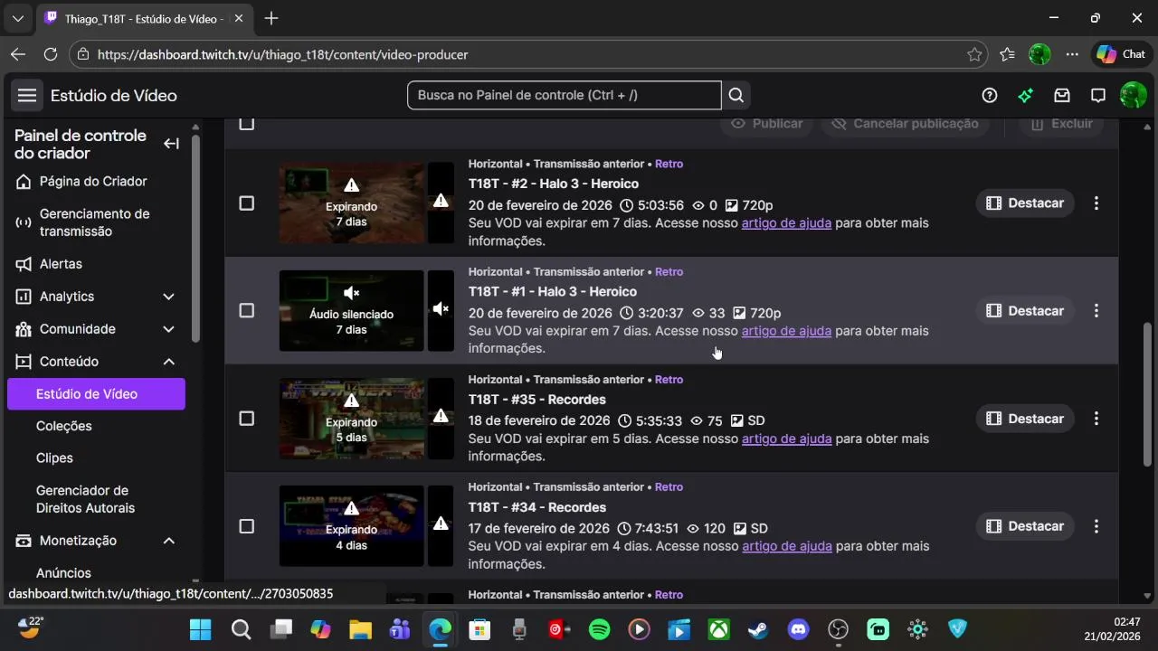1158x651 pixels.
Task: Open Spotify from the taskbar
Action: 599,629
